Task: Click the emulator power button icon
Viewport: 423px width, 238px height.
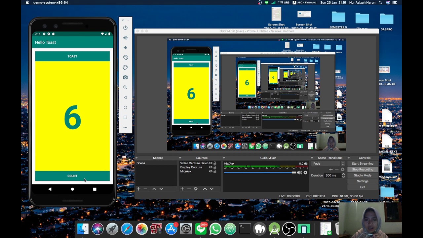Action: [125, 28]
